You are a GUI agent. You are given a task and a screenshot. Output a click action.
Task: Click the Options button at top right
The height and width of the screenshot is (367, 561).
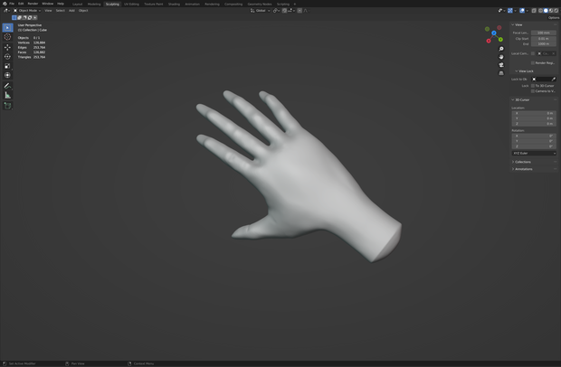554,17
